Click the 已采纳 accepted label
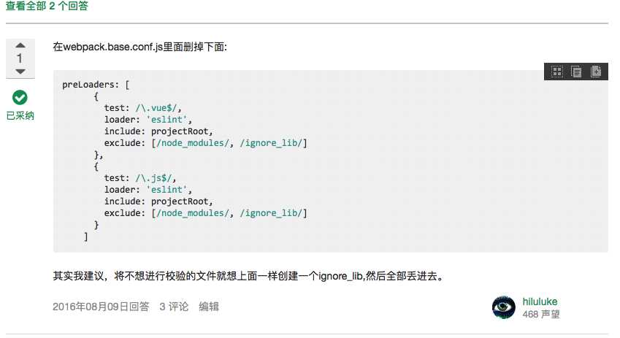Screen dimensions: 620x338 point(20,115)
